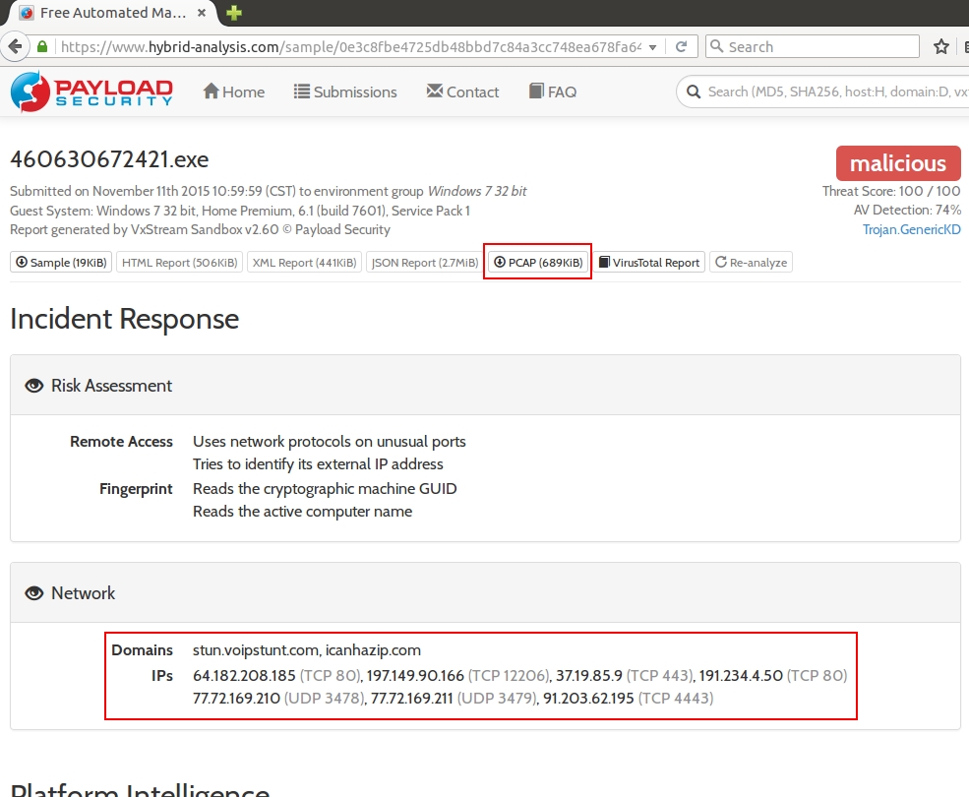
Task: Download the PCAP (689KiB) capture
Action: click(538, 262)
